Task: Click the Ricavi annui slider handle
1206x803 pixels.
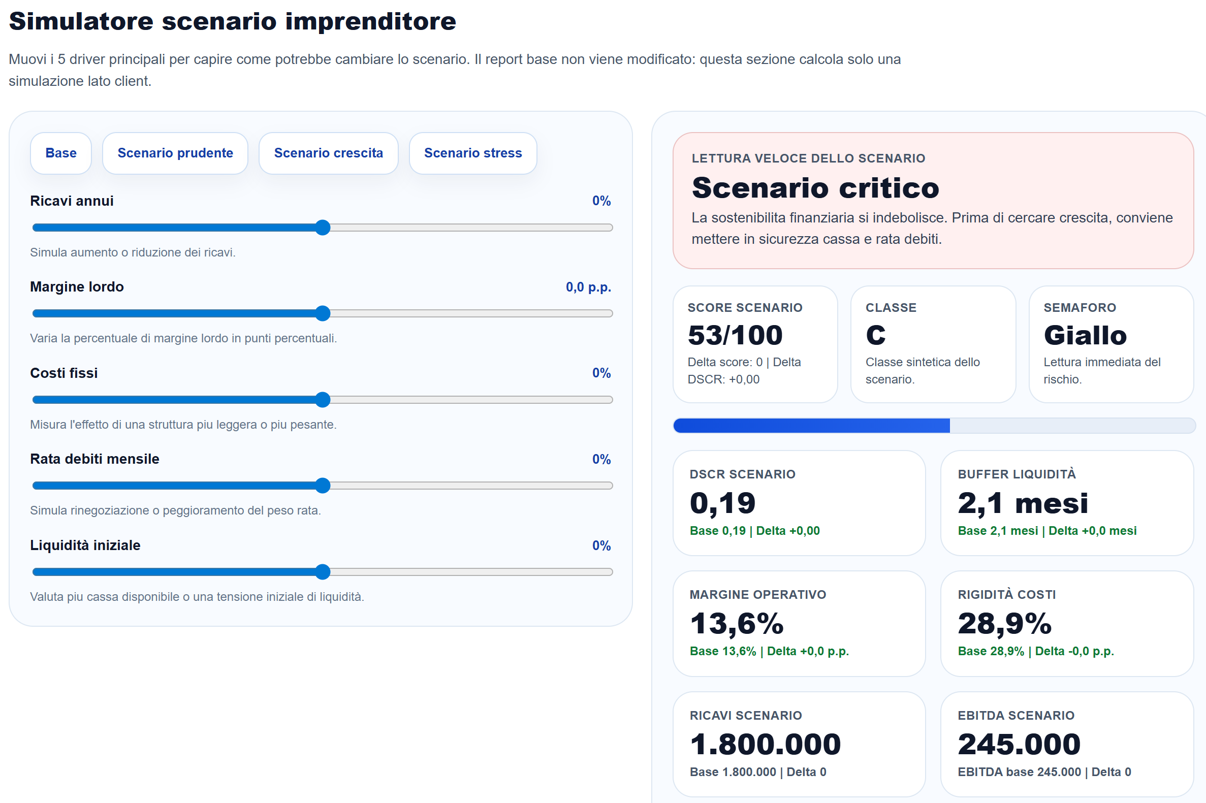Action: tap(322, 228)
